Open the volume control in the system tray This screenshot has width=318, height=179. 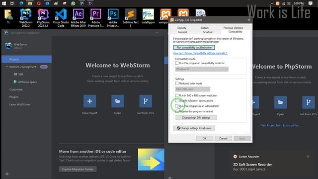coord(288,3)
